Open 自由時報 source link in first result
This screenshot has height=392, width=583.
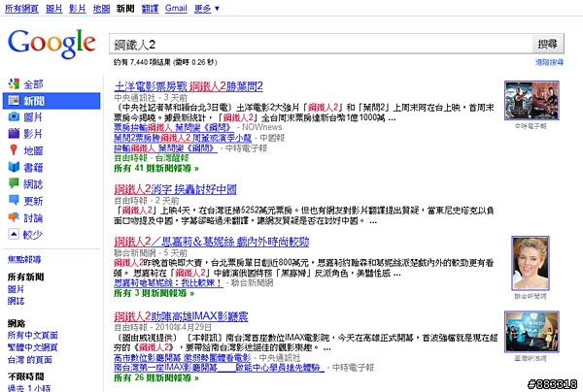pyautogui.click(x=131, y=158)
